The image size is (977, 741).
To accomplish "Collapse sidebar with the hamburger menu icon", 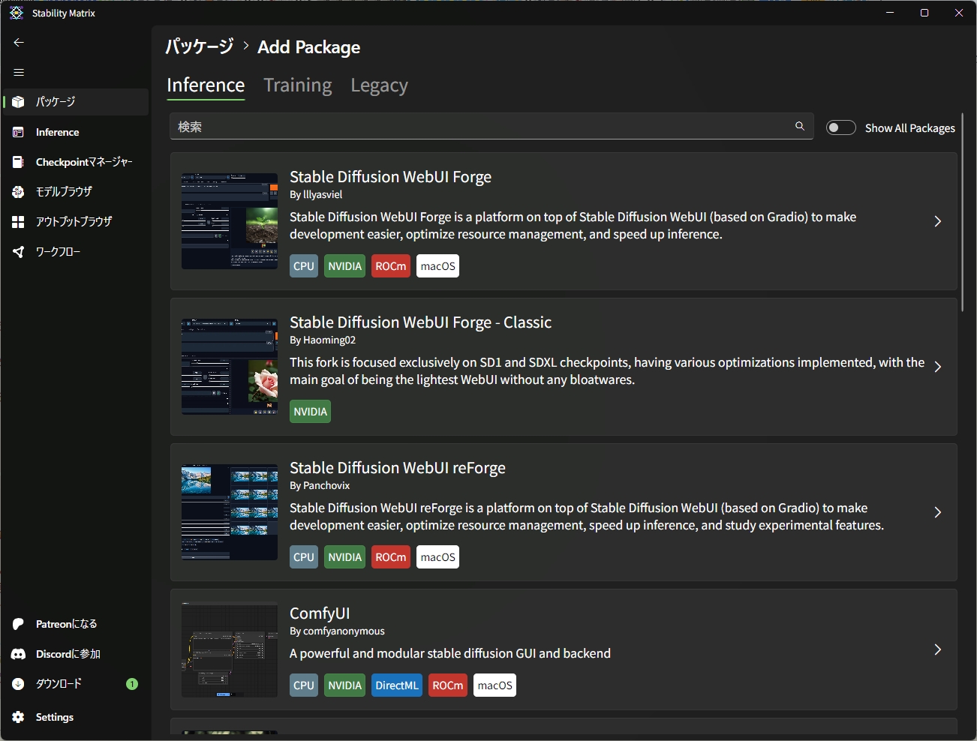I will click(19, 73).
